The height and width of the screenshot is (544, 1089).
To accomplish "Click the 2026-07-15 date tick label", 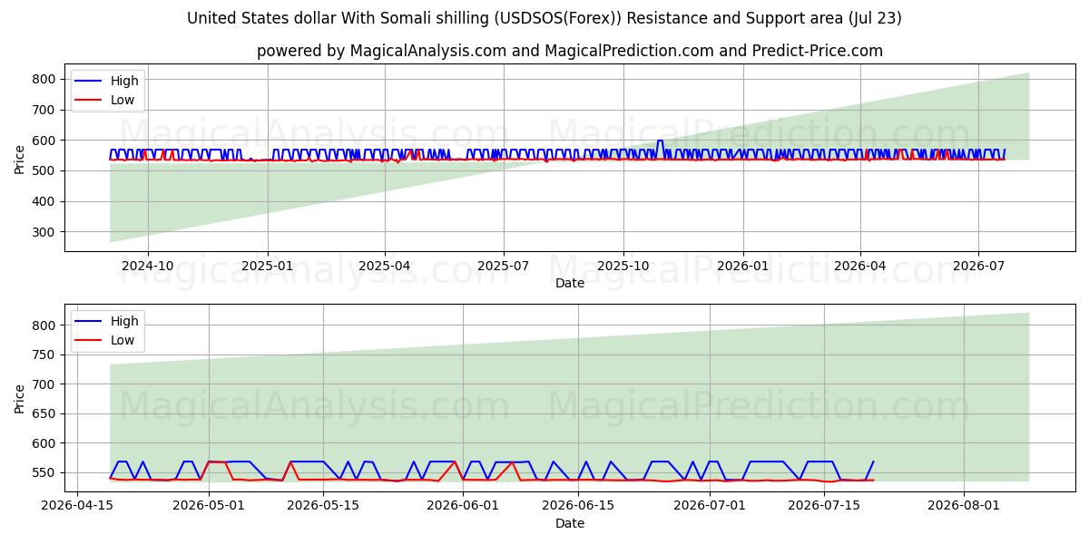I will click(823, 506).
